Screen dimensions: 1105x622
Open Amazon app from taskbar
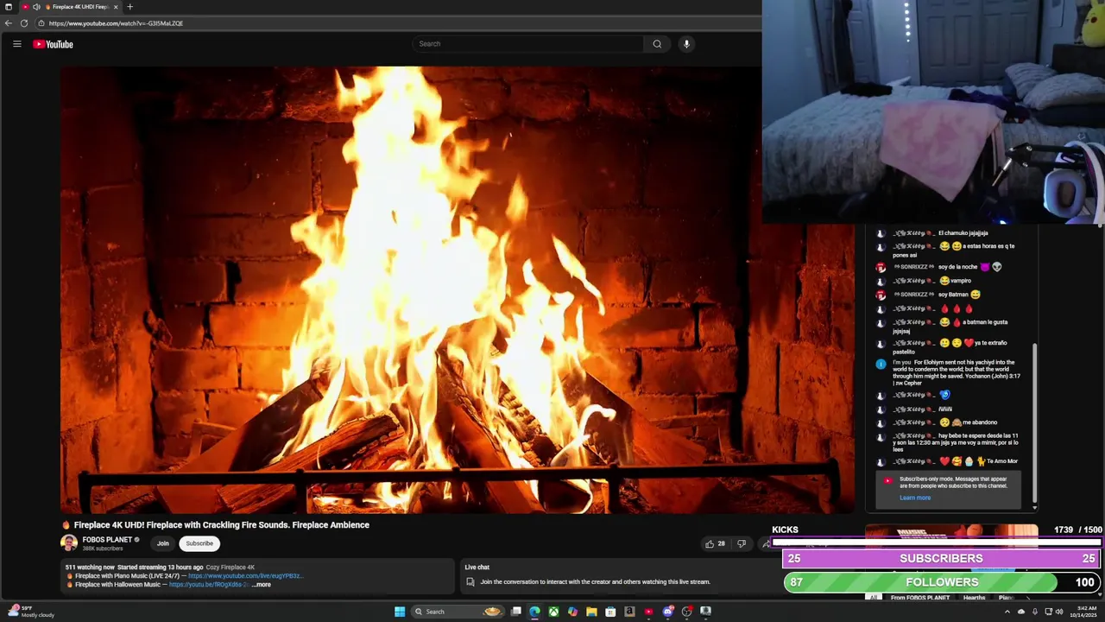pos(629,612)
